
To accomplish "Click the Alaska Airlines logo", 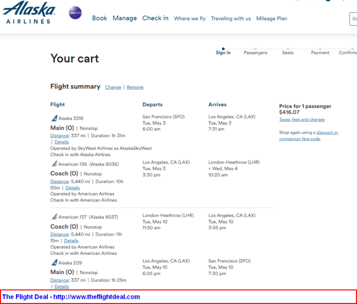I will point(29,12).
